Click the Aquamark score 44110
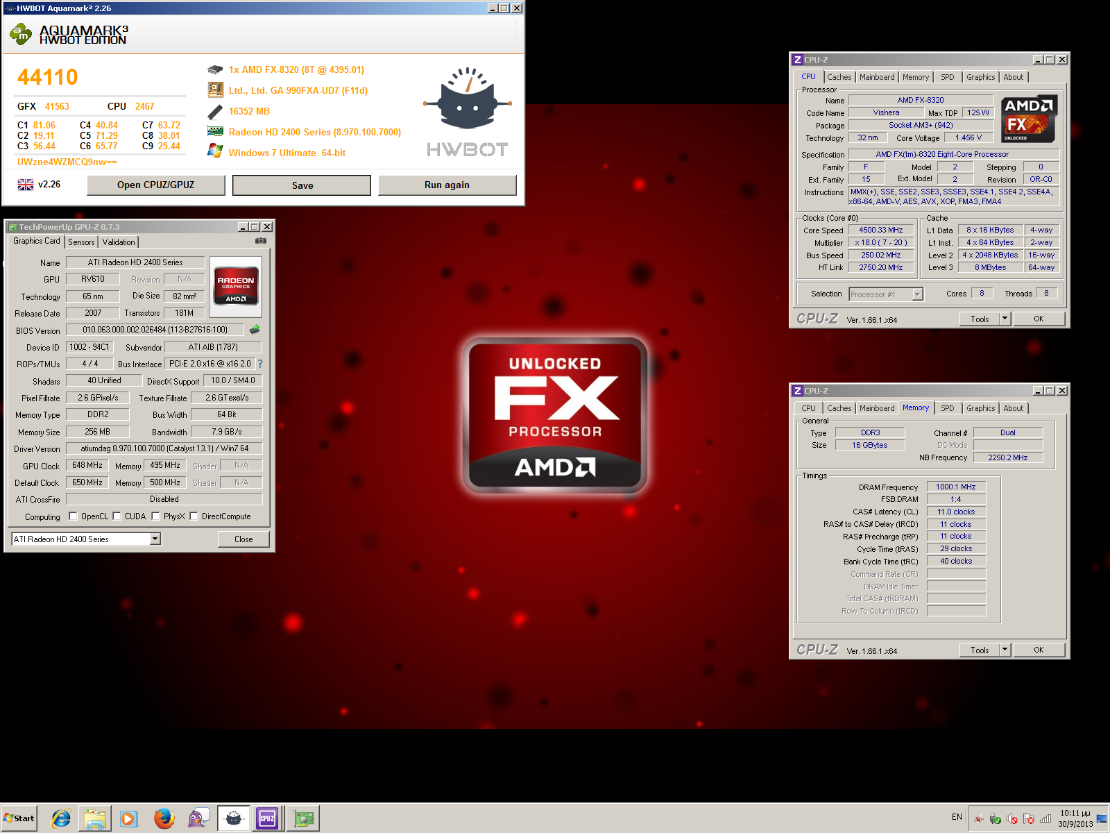The width and height of the screenshot is (1110, 833). coord(48,77)
